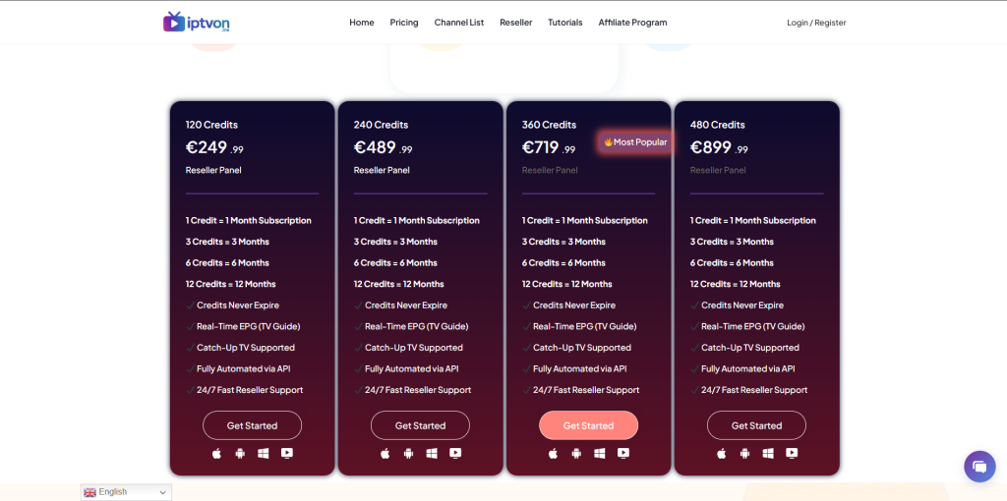Image resolution: width=1007 pixels, height=501 pixels.
Task: Click smart TV icon in 240 Credits card
Action: pyautogui.click(x=455, y=453)
